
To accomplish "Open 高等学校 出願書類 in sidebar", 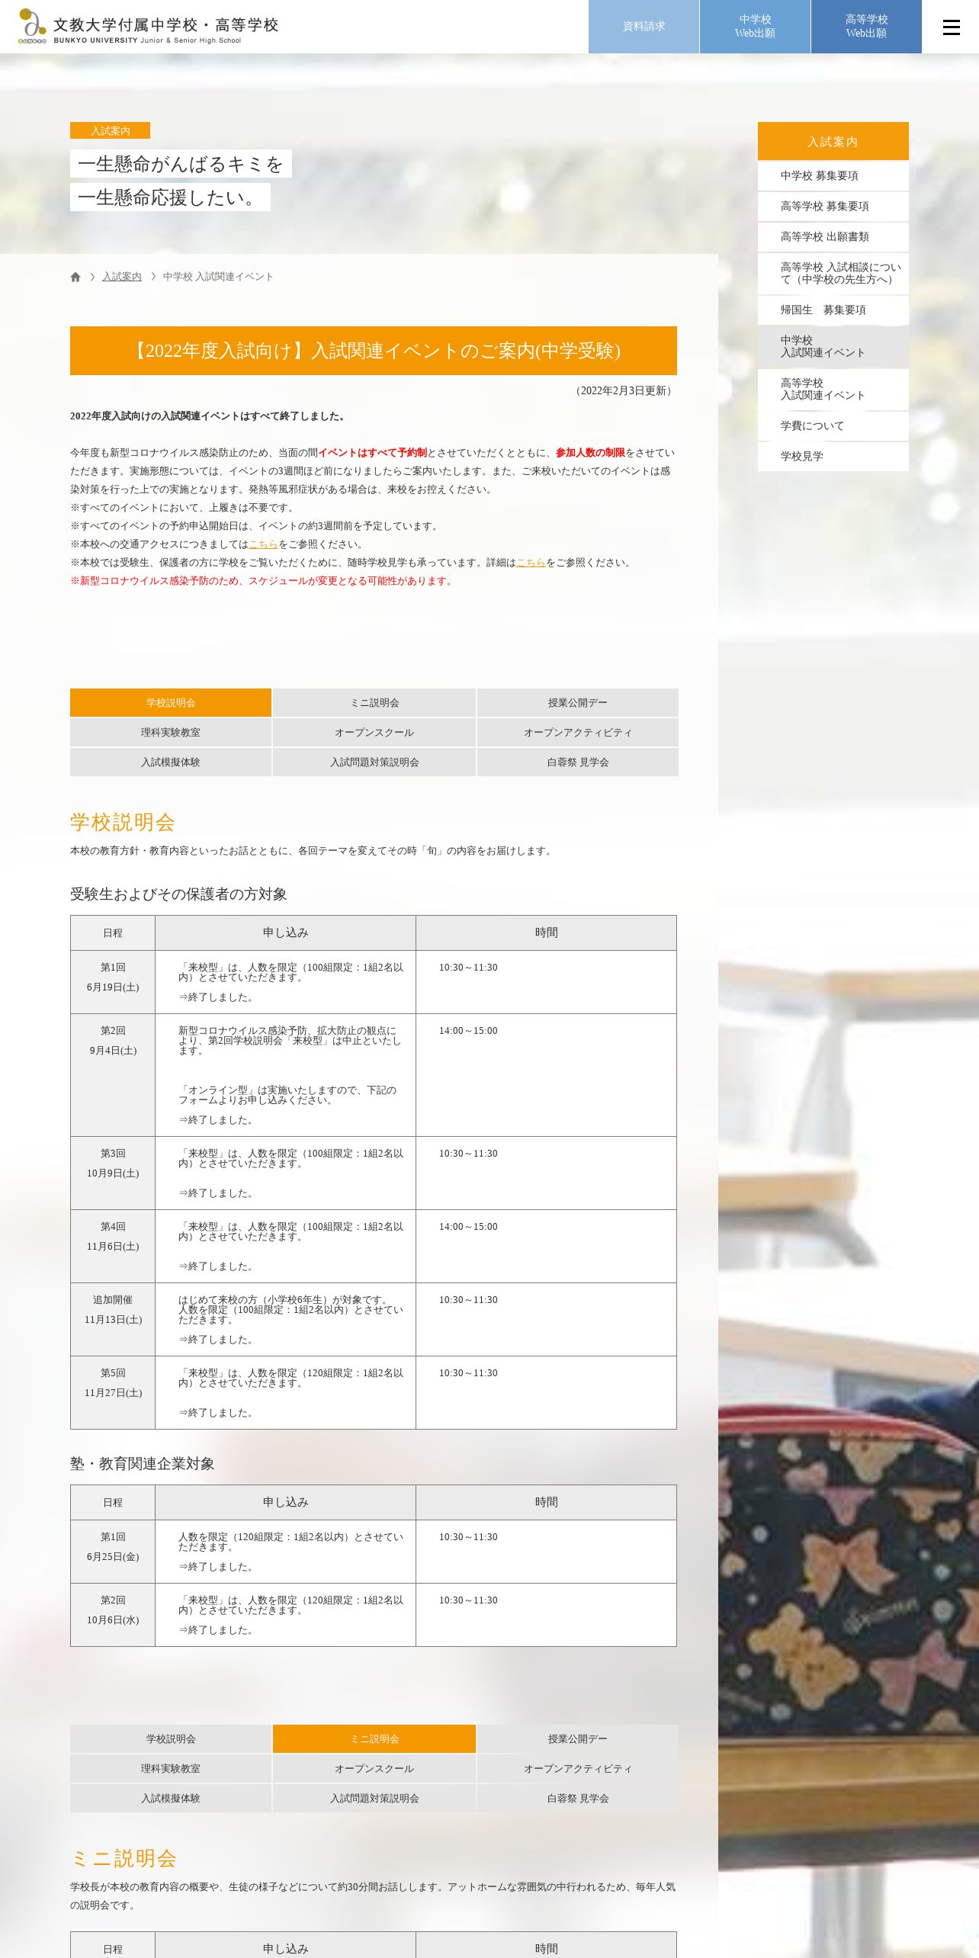I will point(833,237).
